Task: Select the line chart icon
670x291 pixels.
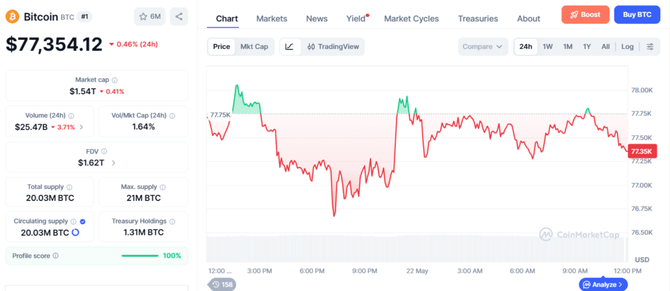Action: 290,46
